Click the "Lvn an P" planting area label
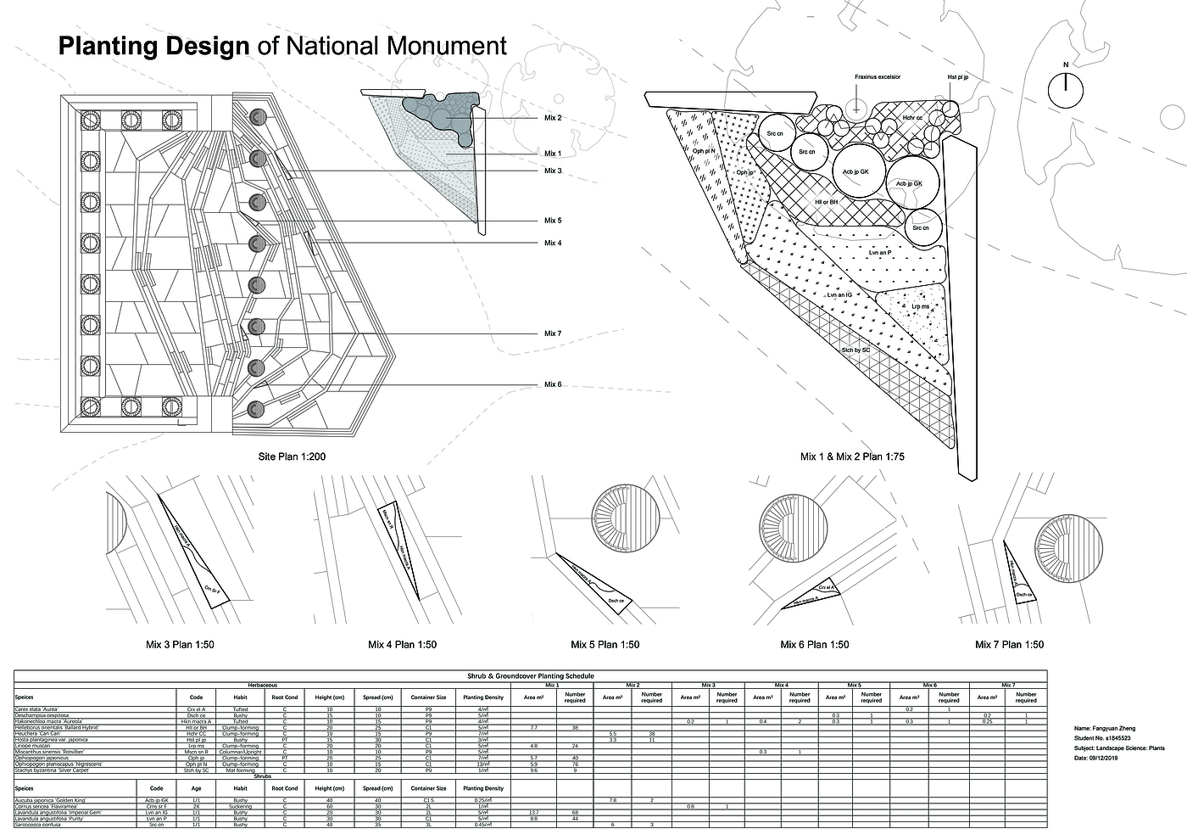Image resolution: width=1187 pixels, height=840 pixels. coord(880,252)
